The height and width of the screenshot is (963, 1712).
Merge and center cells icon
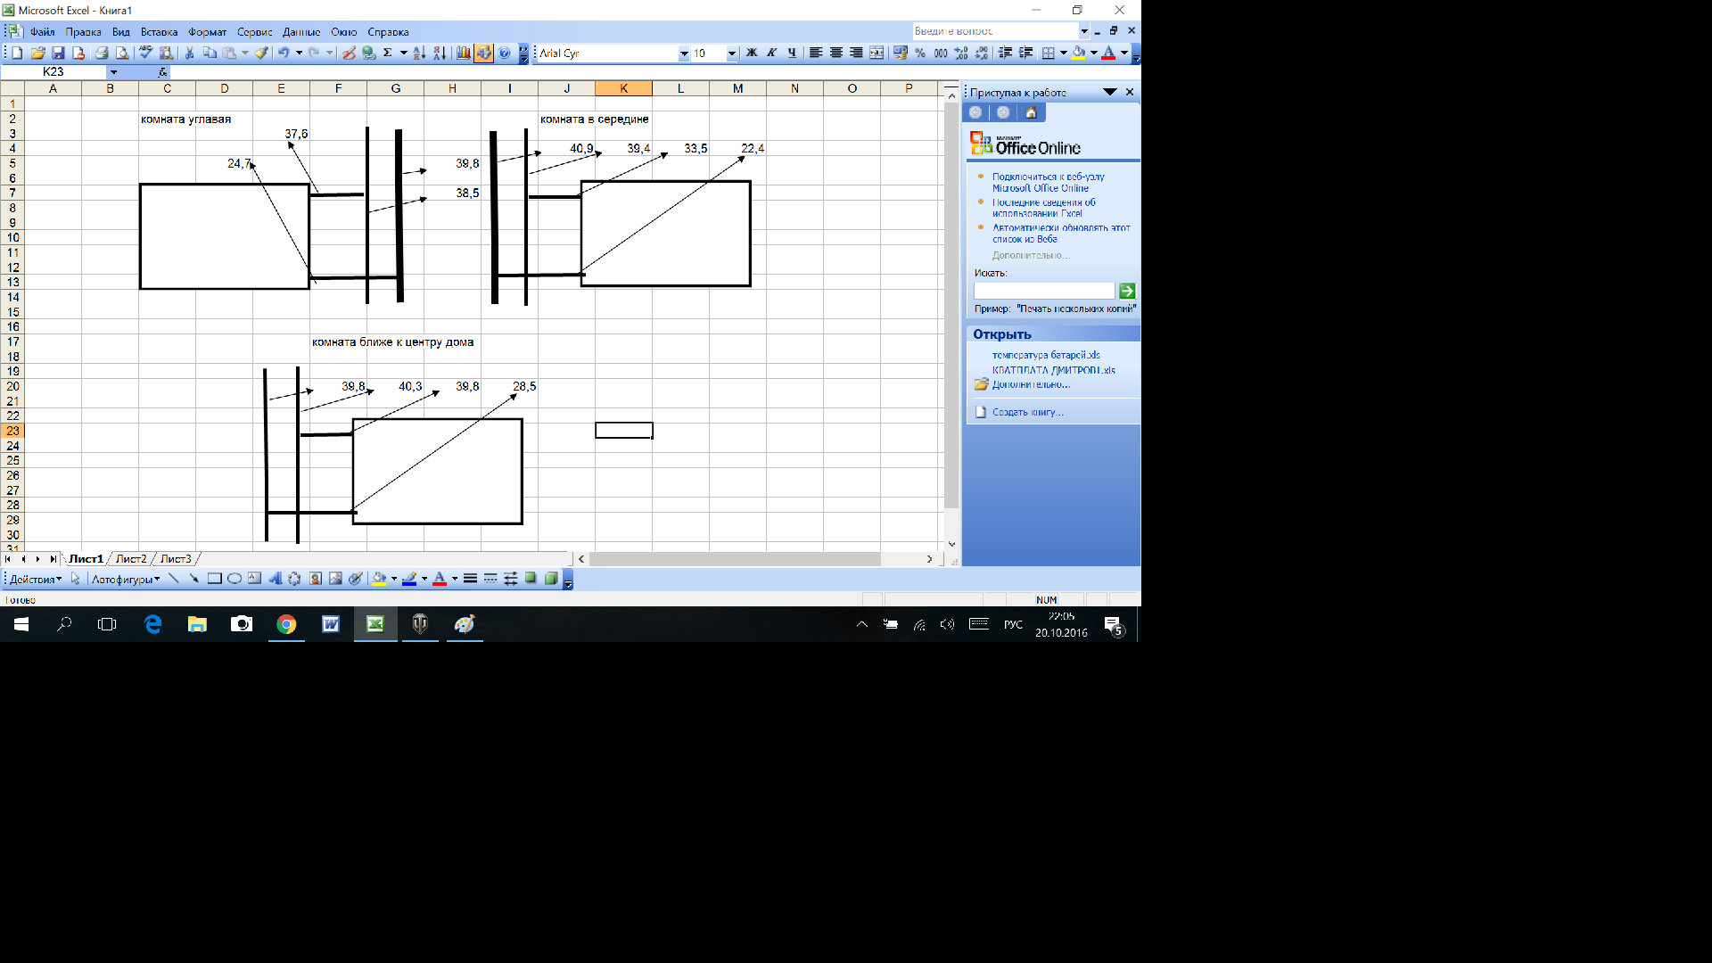(877, 53)
